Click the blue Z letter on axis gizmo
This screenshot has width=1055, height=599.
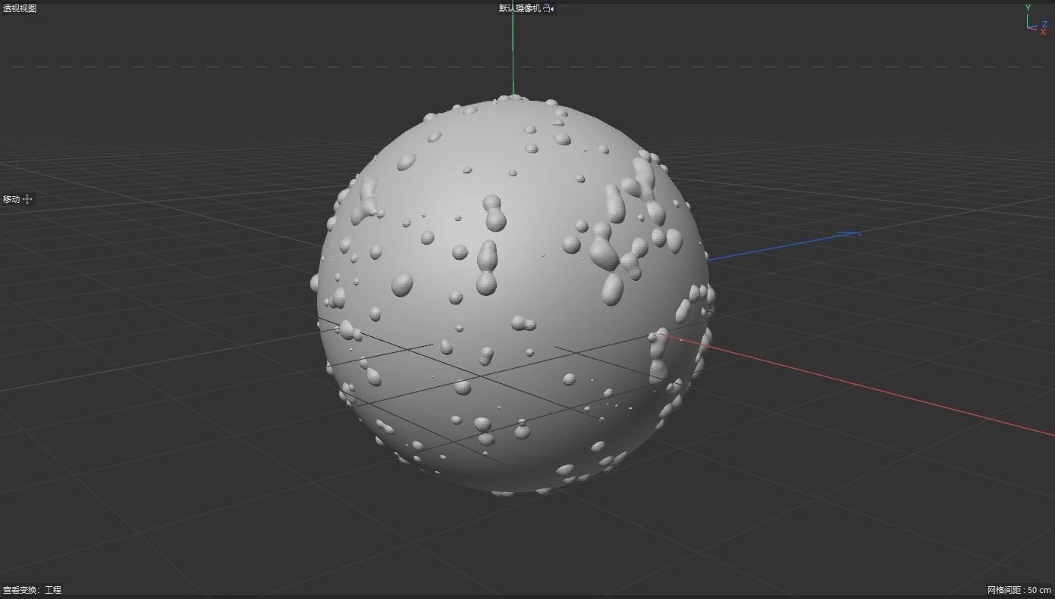click(x=1044, y=24)
